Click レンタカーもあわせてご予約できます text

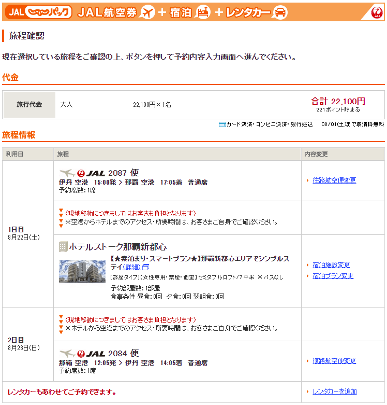coord(62,392)
